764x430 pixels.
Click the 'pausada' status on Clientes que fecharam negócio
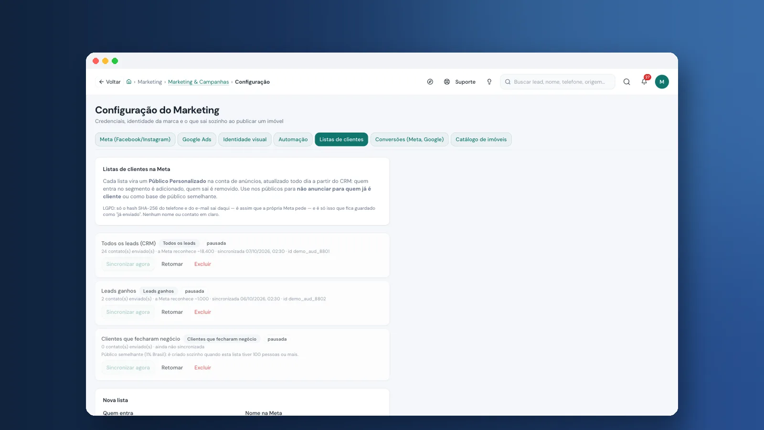pos(277,339)
